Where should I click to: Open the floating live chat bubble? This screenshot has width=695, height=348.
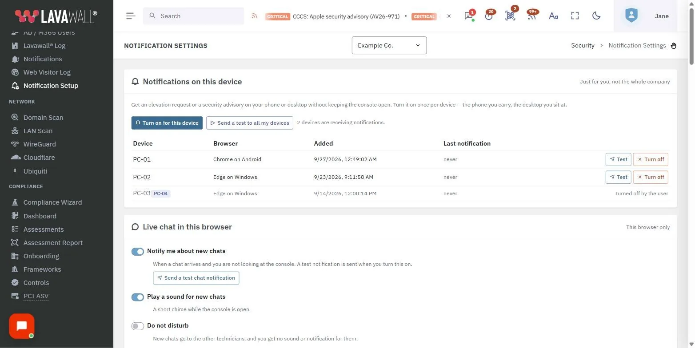[22, 326]
